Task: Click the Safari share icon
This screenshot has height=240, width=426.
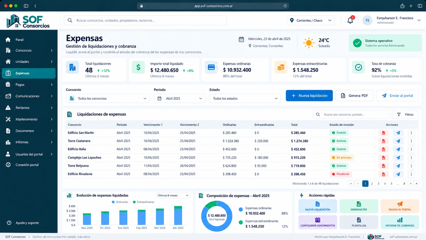Action: tap(402, 6)
